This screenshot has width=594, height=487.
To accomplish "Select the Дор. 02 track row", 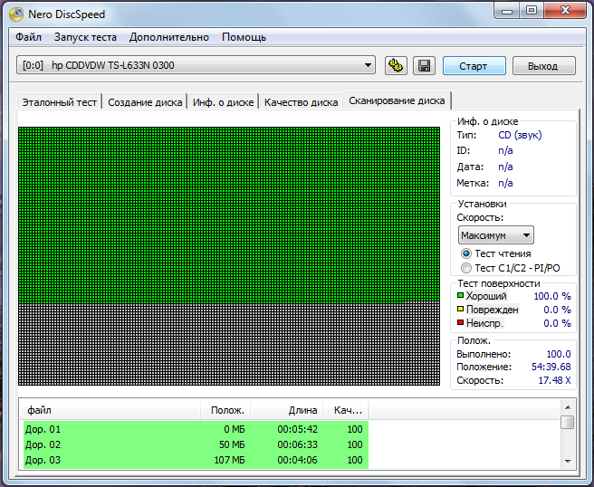I will 196,444.
